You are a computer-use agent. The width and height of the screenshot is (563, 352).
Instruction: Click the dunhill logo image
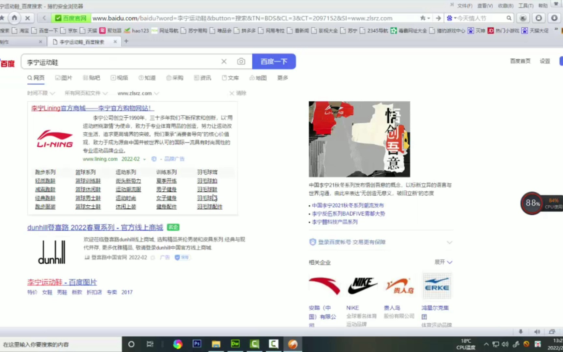tap(52, 252)
